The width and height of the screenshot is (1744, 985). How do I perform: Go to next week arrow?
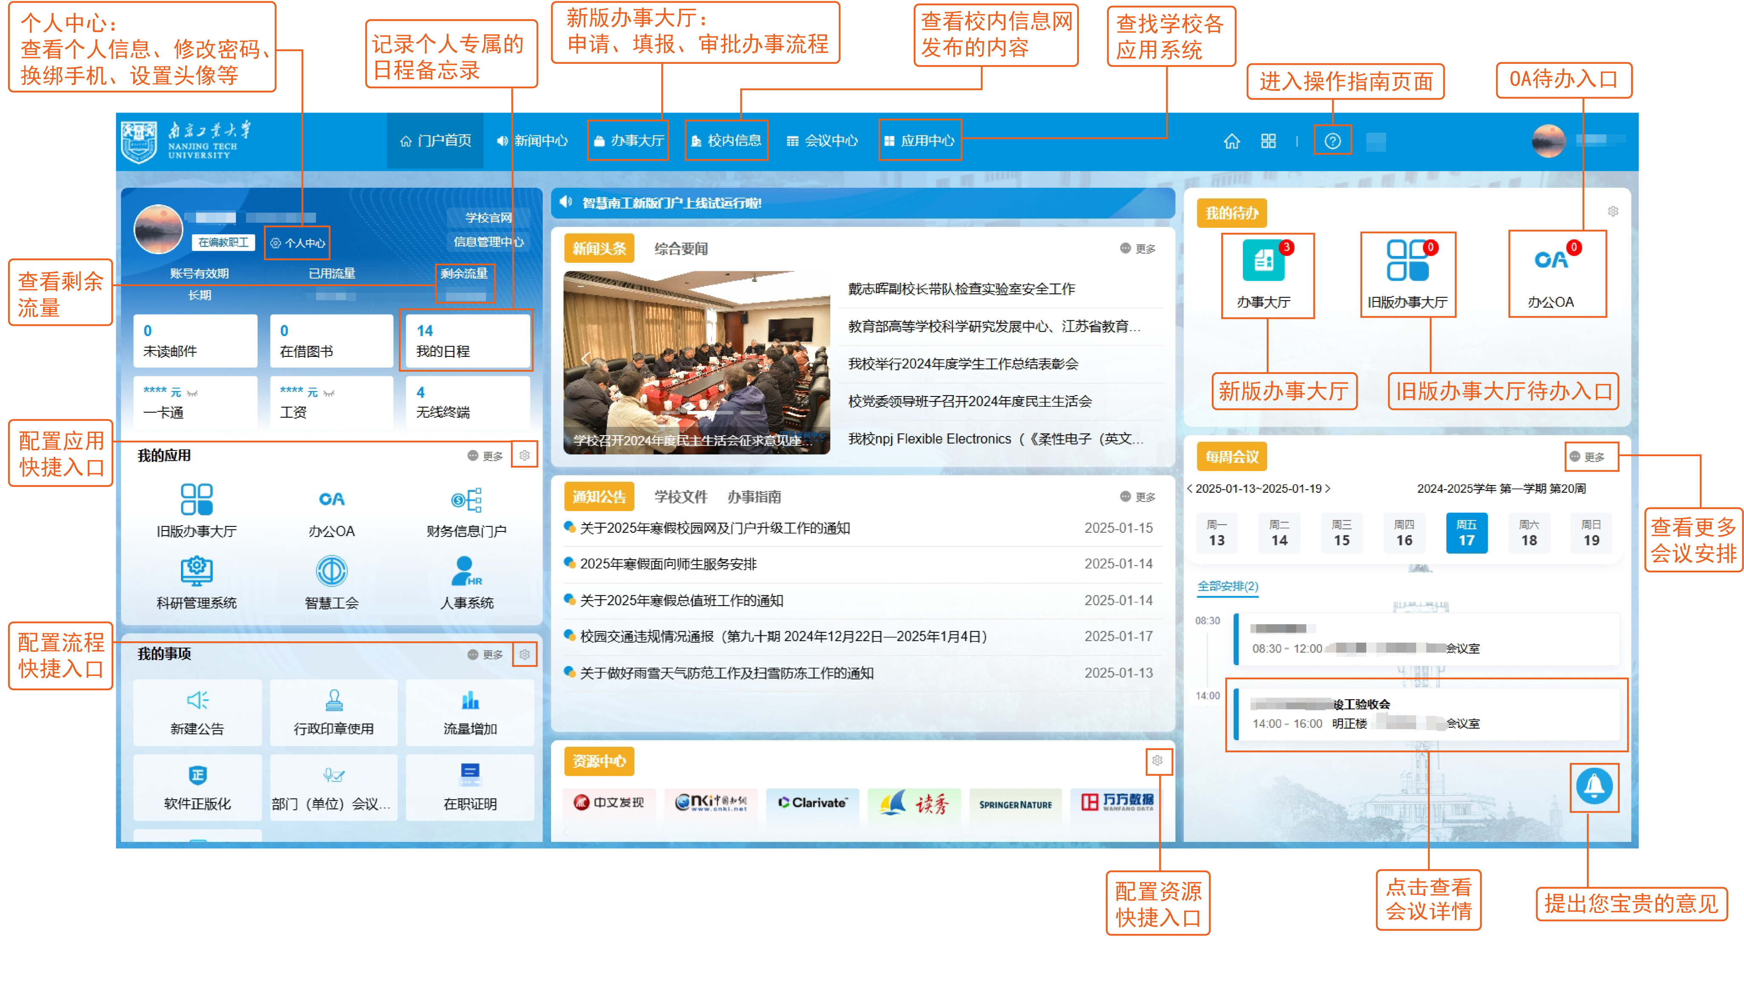click(1328, 488)
